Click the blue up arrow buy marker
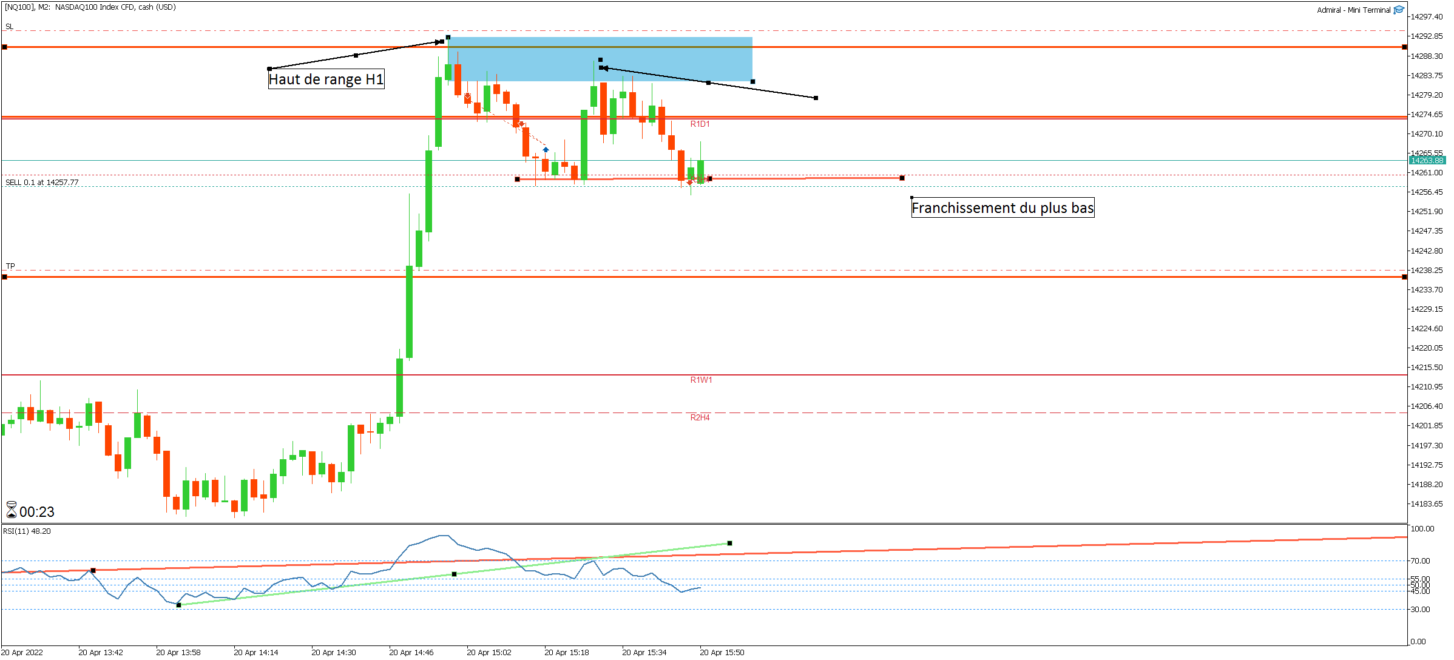Image resolution: width=1454 pixels, height=660 pixels. tap(546, 149)
